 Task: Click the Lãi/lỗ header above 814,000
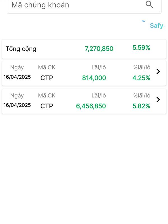tap(99, 67)
